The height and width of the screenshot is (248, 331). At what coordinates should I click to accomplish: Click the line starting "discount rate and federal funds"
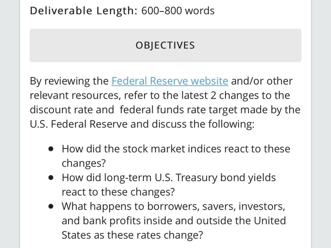click(x=165, y=110)
